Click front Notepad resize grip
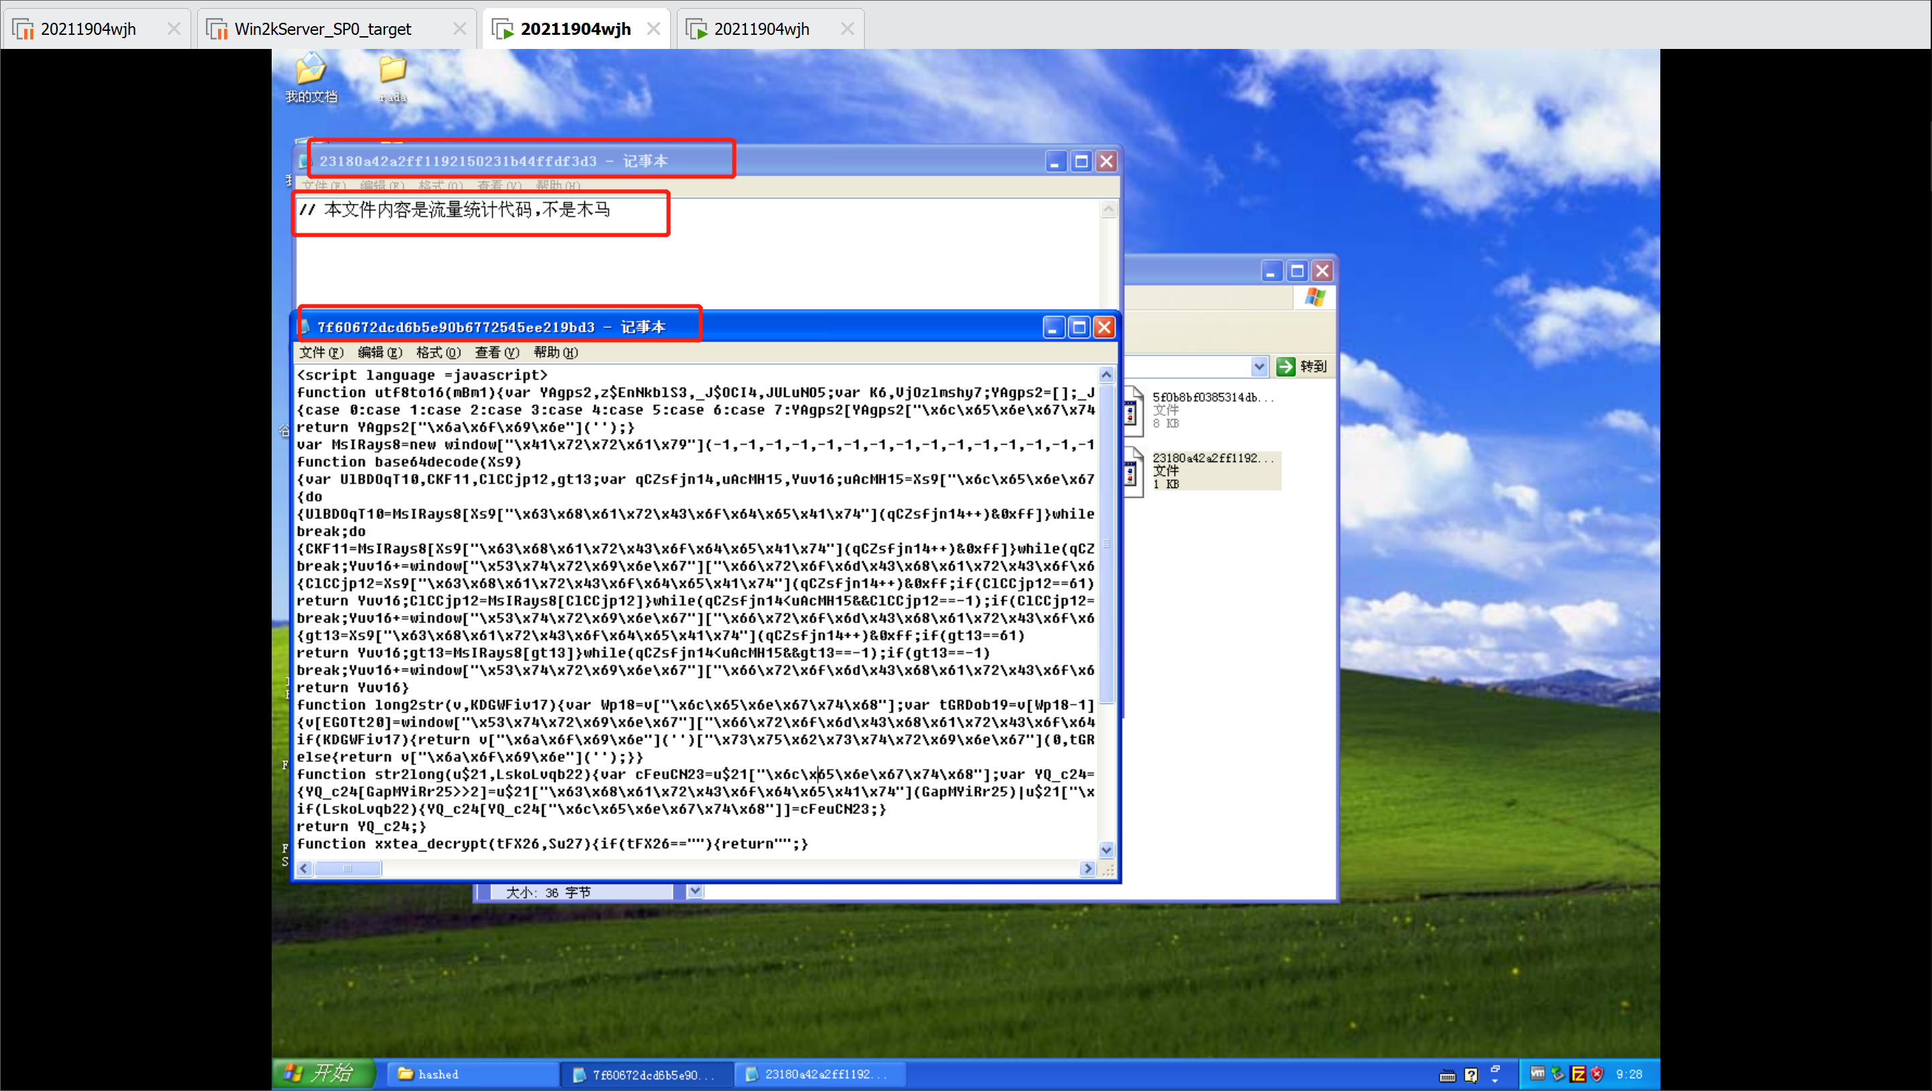Viewport: 1932px width, 1091px height. (1108, 870)
